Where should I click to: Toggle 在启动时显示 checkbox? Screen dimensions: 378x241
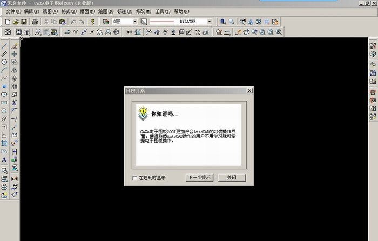pyautogui.click(x=135, y=178)
